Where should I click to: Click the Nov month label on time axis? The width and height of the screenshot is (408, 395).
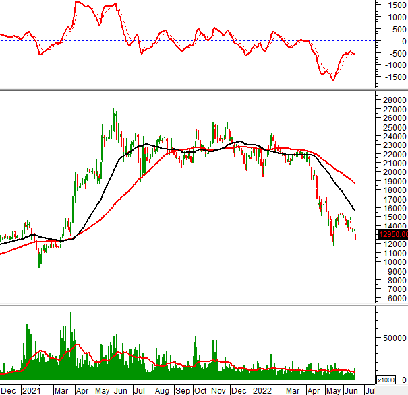click(218, 390)
